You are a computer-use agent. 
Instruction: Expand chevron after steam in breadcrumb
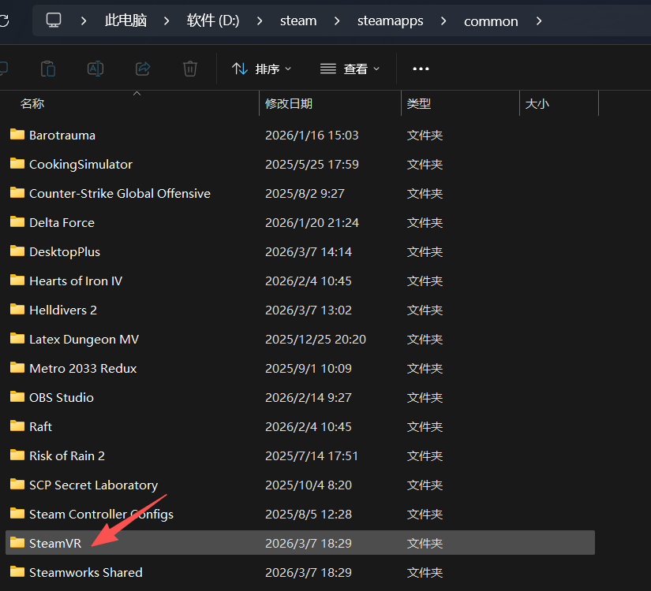coord(337,20)
